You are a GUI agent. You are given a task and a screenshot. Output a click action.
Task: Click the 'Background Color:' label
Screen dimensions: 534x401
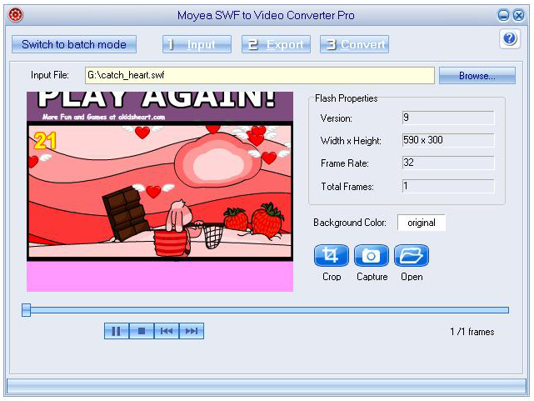coord(350,223)
